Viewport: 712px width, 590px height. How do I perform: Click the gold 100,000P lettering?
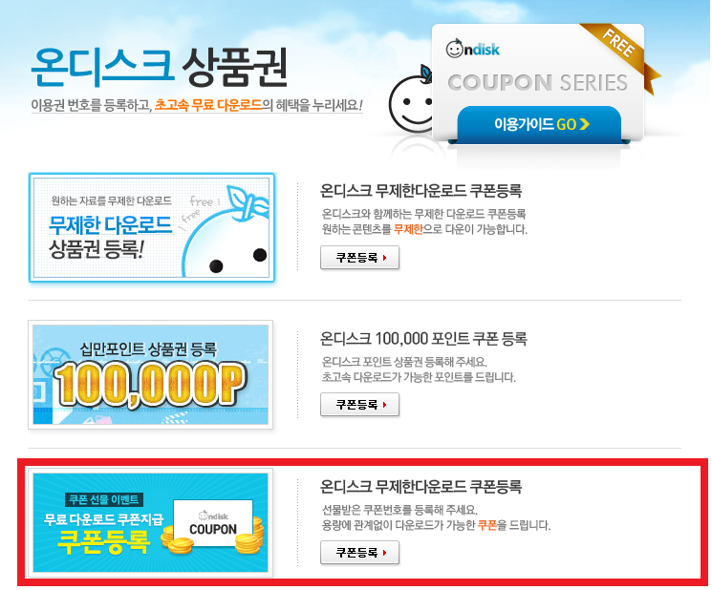pyautogui.click(x=150, y=385)
